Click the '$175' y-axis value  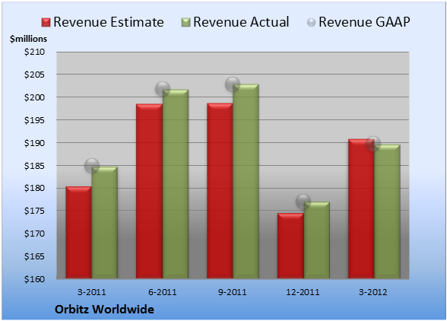pyautogui.click(x=34, y=211)
